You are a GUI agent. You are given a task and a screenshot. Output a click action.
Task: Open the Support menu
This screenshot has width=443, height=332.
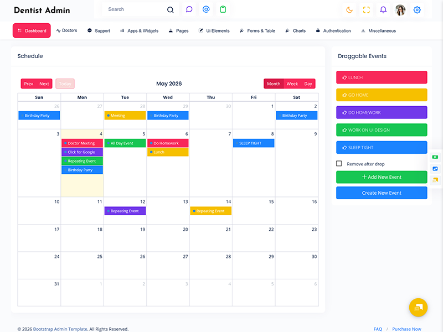coord(99,30)
